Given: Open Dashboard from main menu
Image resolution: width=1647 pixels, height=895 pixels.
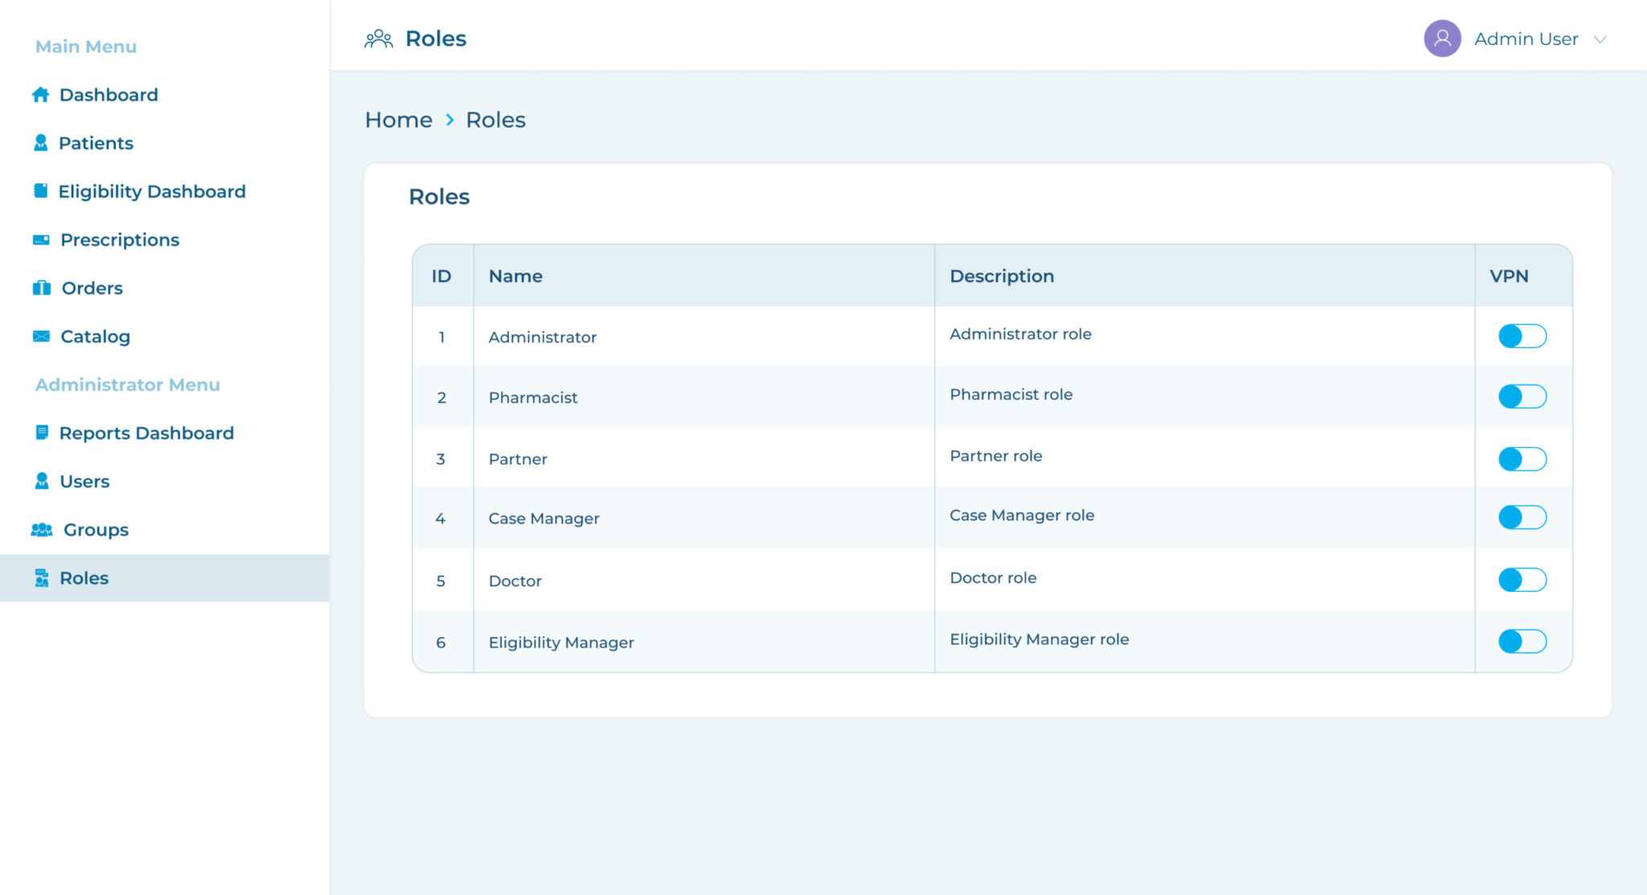Looking at the screenshot, I should coord(109,95).
